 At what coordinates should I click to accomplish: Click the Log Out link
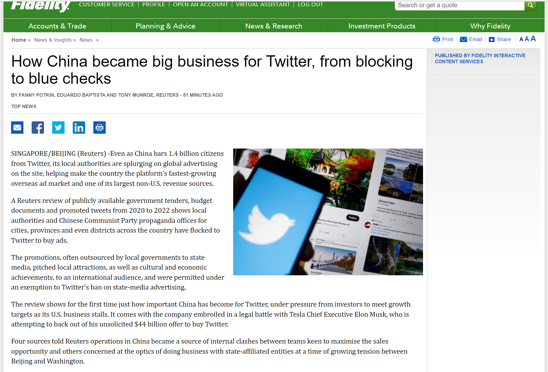(x=310, y=4)
